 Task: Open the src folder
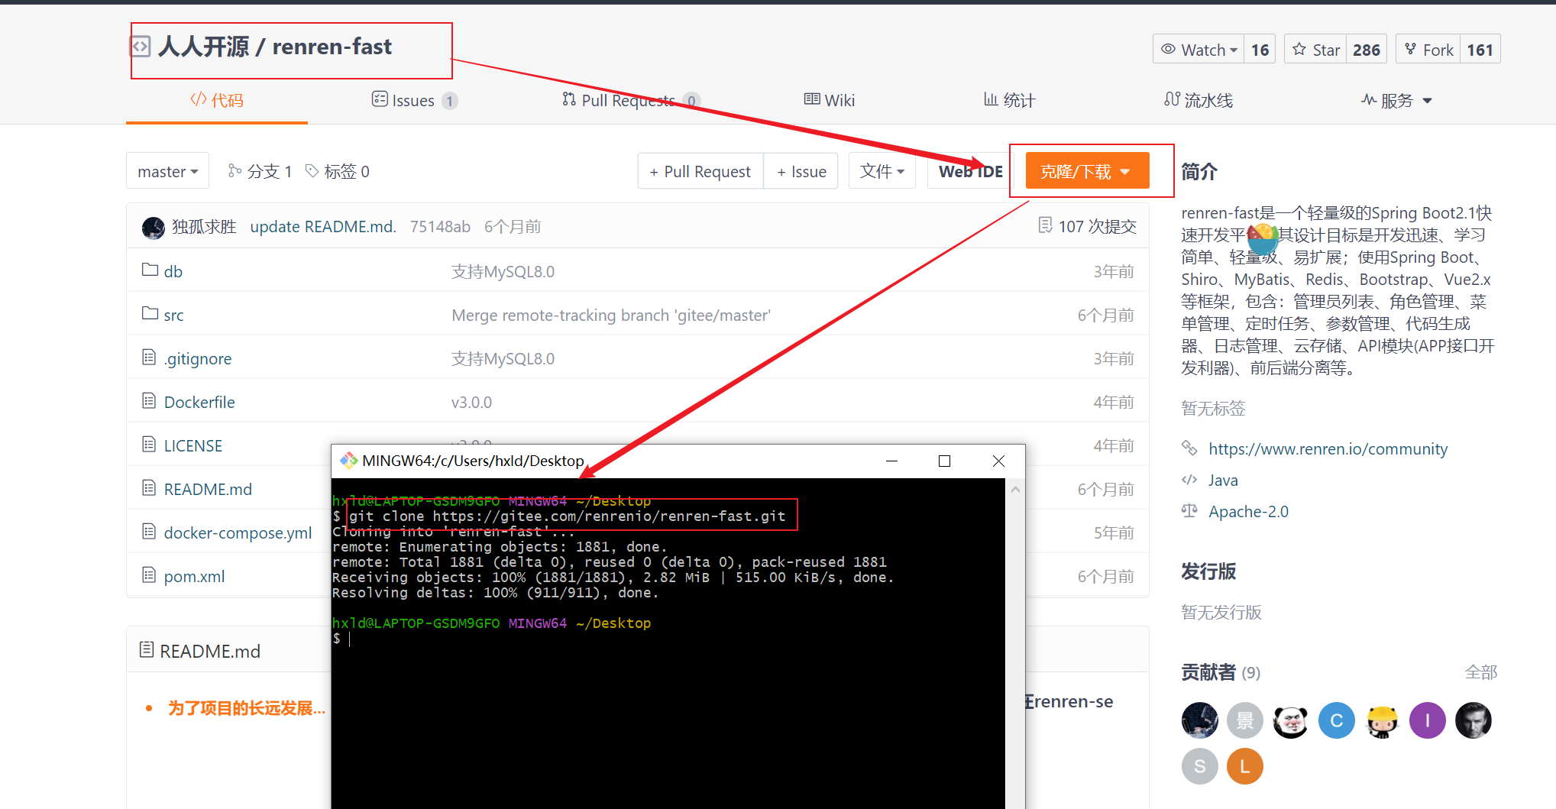(173, 315)
